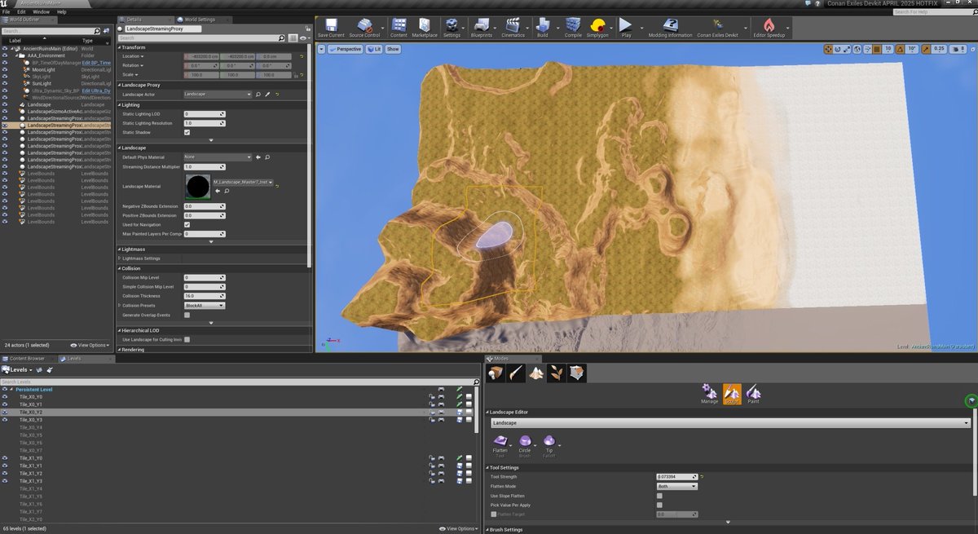Toggle visibility of SunLight in outliner
978x534 pixels.
coord(5,83)
